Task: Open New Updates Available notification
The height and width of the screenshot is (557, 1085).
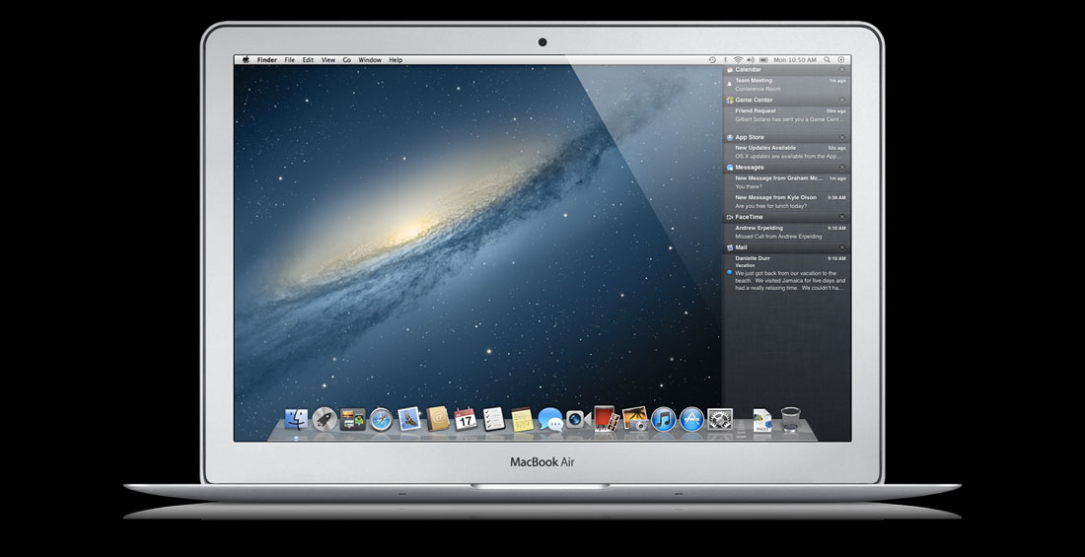Action: [787, 152]
